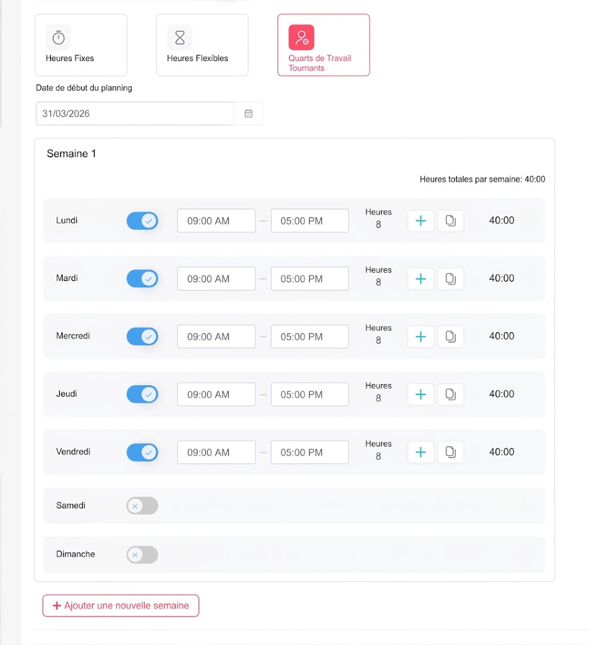Add a time slot to Mercredi

420,336
